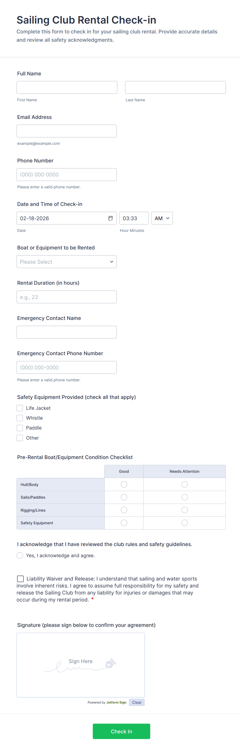Image resolution: width=240 pixels, height=752 pixels.
Task: Open the AM/PM selector
Action: (x=162, y=218)
